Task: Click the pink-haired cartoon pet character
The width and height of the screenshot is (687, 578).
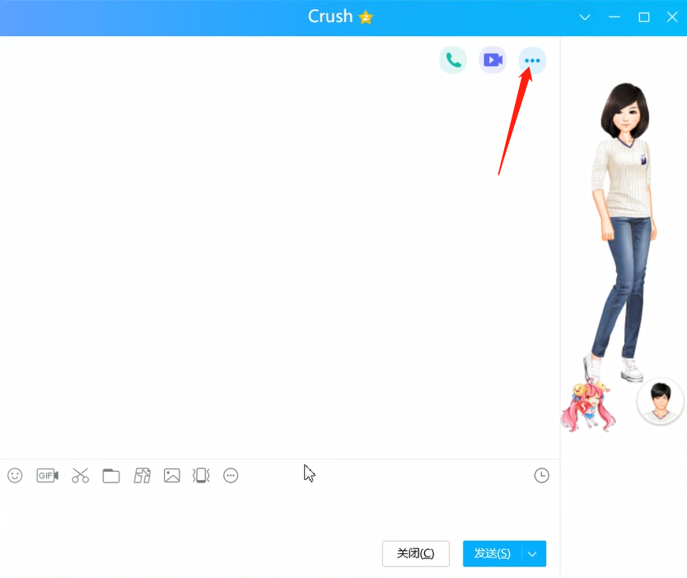Action: [x=588, y=406]
